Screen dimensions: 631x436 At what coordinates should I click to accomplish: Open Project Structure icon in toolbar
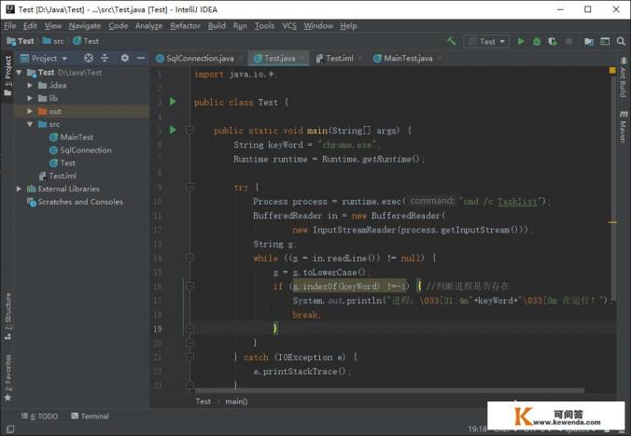pos(589,41)
